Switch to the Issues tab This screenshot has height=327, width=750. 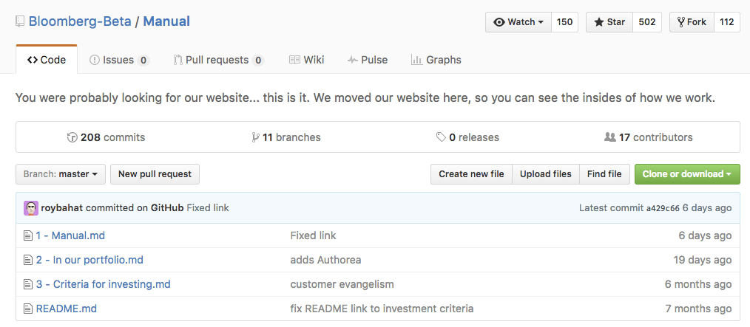(x=118, y=60)
